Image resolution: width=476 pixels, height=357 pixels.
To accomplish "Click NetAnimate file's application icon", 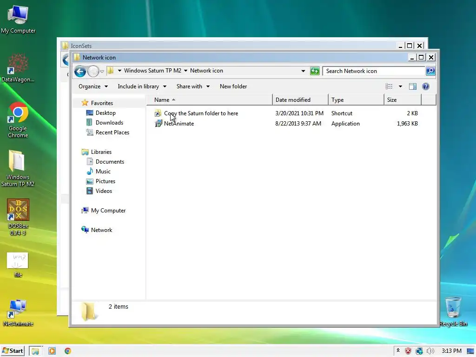I will point(158,124).
